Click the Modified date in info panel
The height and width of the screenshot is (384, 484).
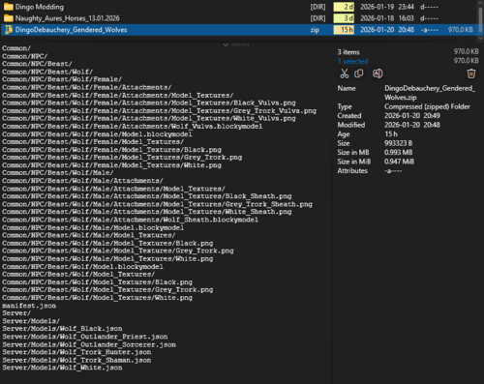pos(412,125)
